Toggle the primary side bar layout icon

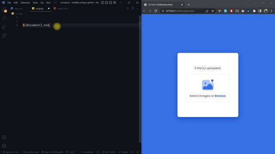[103, 3]
